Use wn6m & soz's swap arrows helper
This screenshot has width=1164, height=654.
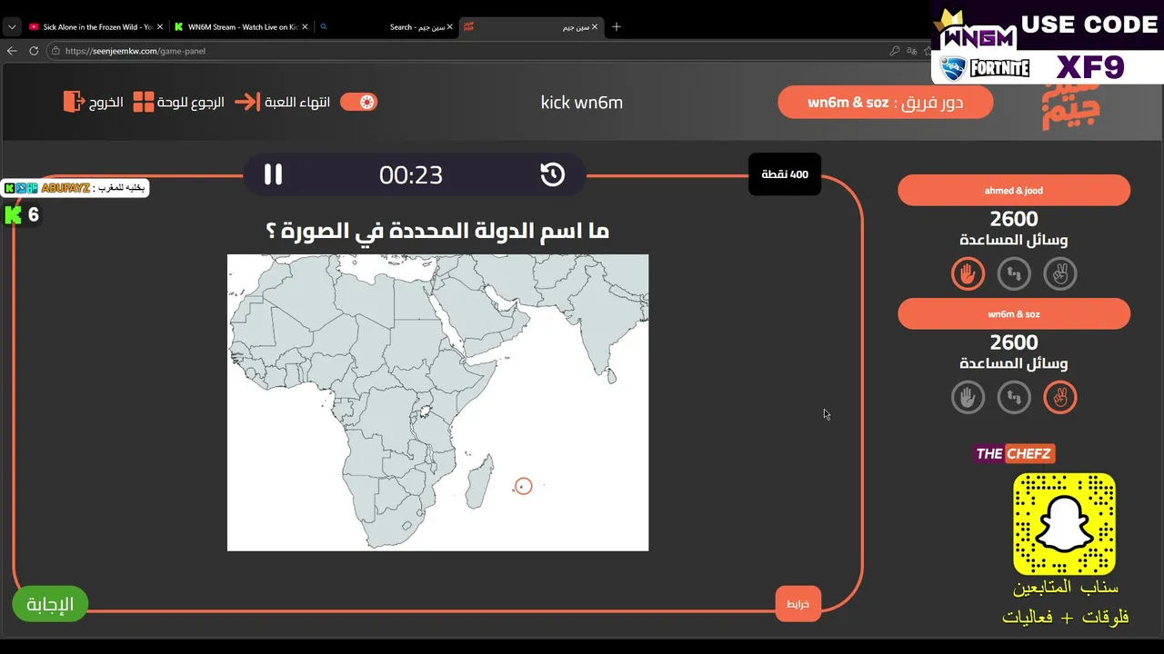[x=1014, y=397]
